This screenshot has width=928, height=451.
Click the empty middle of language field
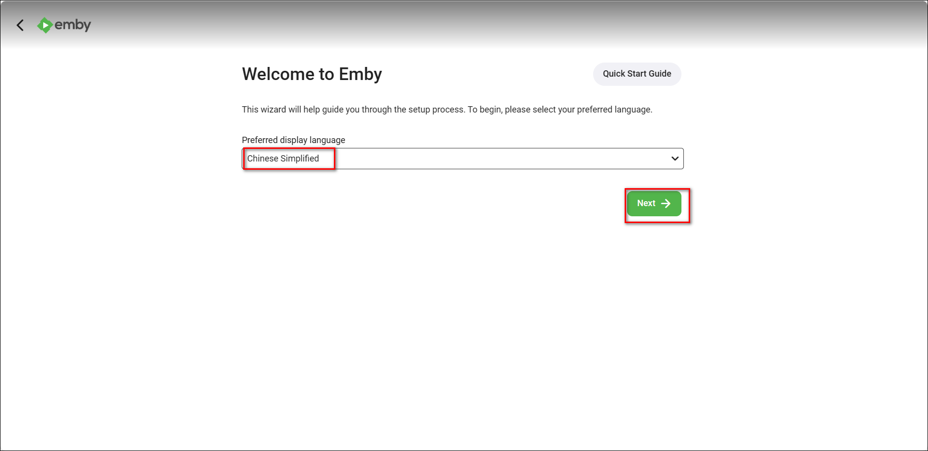485,159
